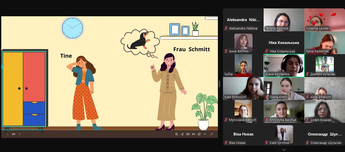The image size is (345, 152).
Task: Click the keyboard shortcuts icon
Action: [188, 134]
